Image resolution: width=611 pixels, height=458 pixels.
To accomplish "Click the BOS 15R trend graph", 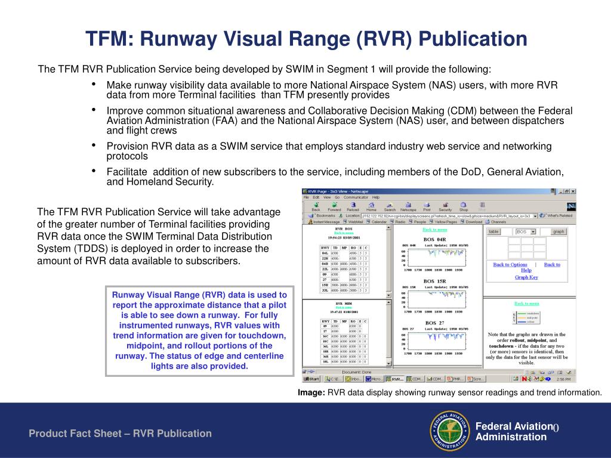I will (x=436, y=299).
